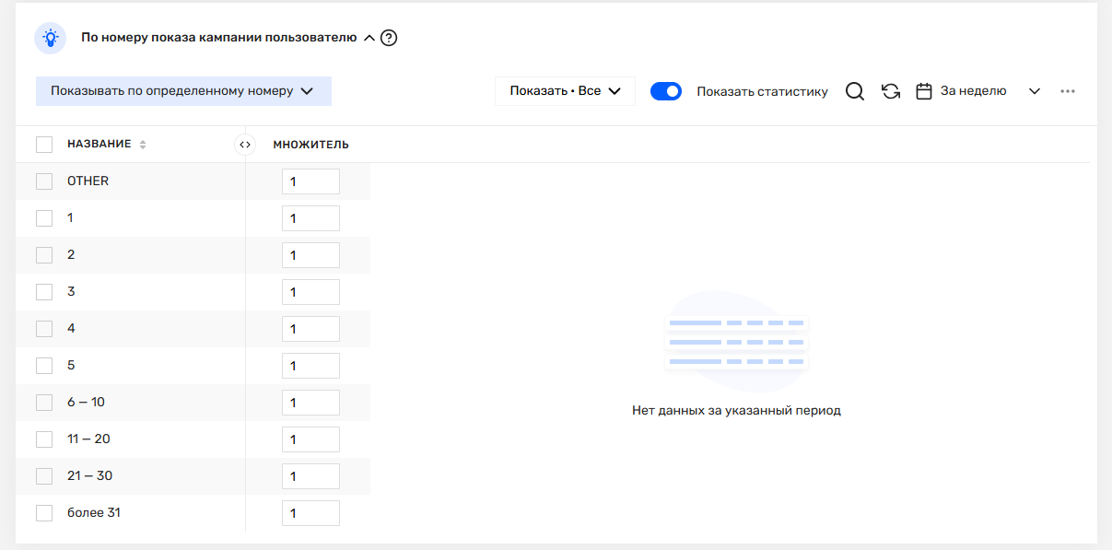1112x550 pixels.
Task: Click the multiplier field for row 3
Action: point(310,292)
